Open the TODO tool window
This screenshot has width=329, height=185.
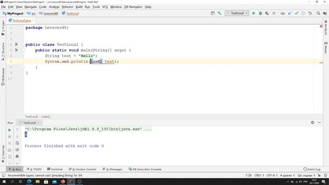click(x=34, y=169)
